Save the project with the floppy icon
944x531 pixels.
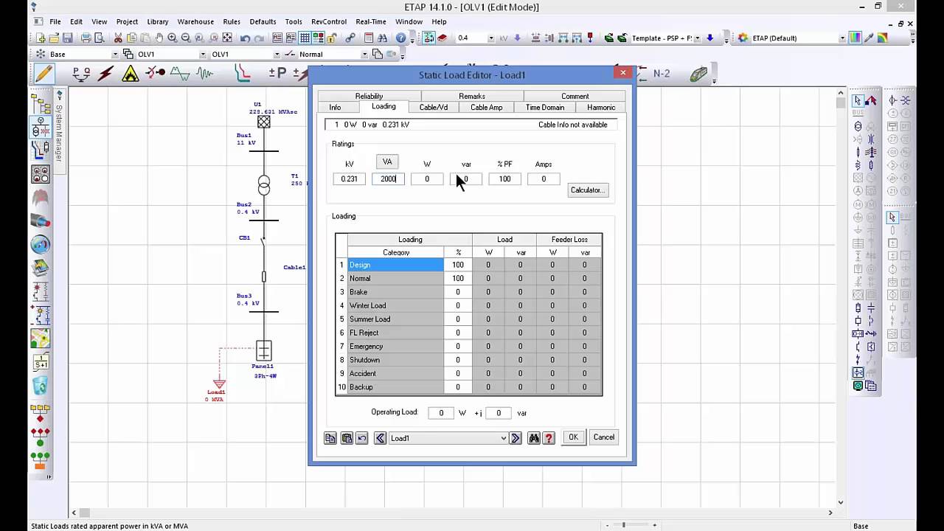point(67,38)
